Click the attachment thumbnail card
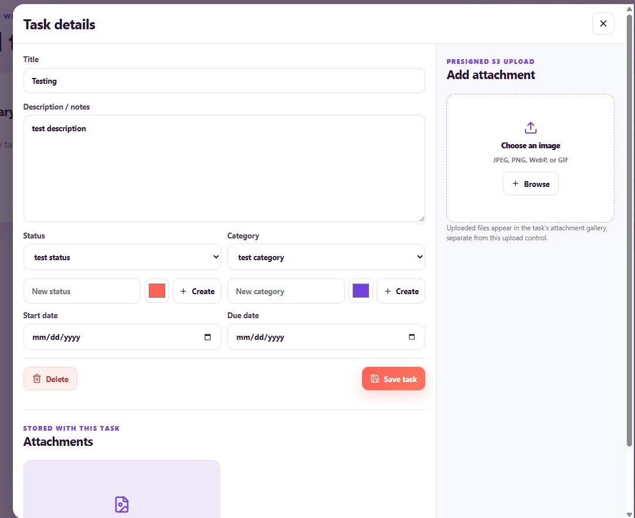Screen dimensions: 635x518 122,489
